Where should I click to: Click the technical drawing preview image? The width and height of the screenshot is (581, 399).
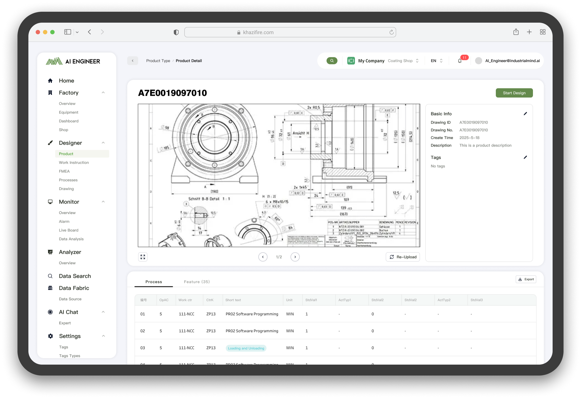click(279, 175)
